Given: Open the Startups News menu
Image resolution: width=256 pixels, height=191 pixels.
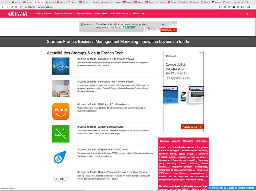Looking at the screenshot, I should 84,14.
